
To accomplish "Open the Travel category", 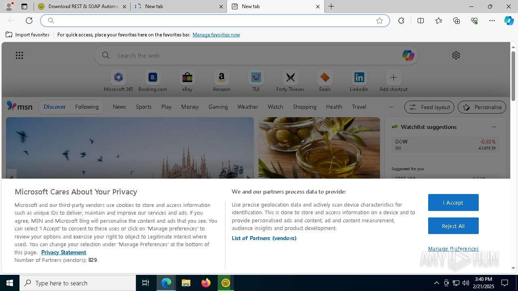I will click(359, 107).
